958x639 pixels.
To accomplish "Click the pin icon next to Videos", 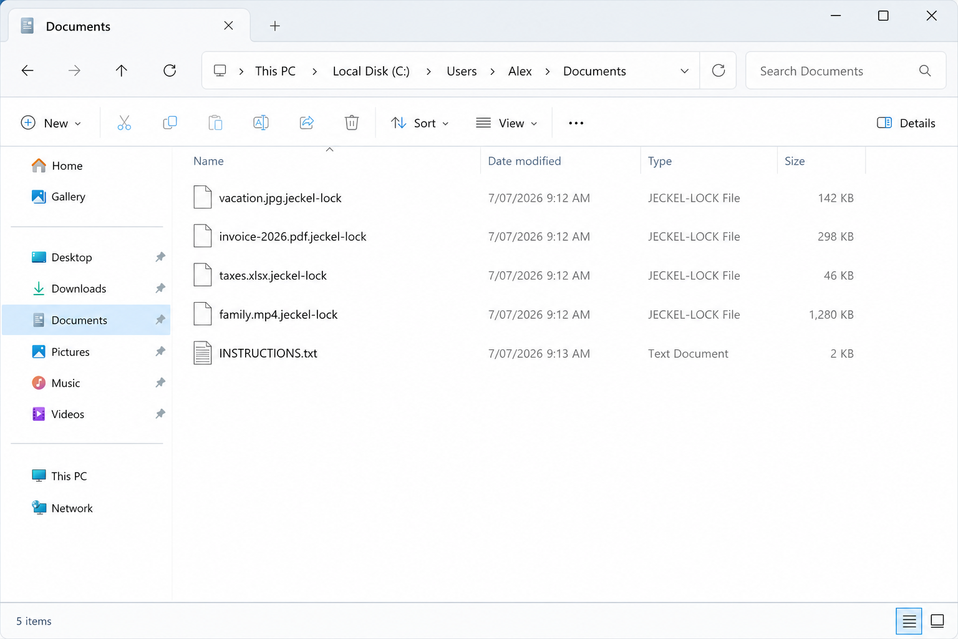I will coord(160,414).
